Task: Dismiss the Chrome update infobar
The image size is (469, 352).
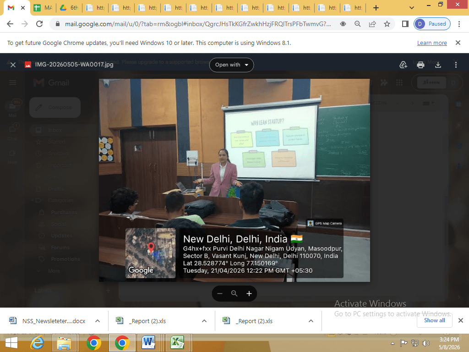Action: [458, 43]
